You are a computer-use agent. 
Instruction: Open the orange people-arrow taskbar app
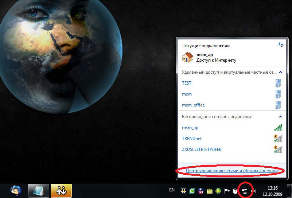coord(61,191)
